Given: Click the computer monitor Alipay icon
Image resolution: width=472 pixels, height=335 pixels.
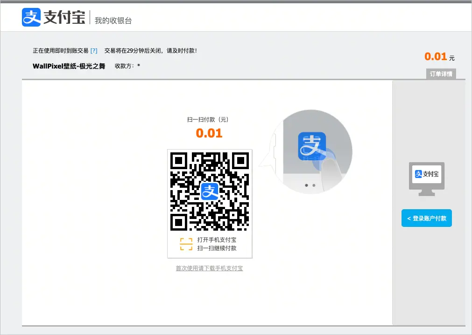Looking at the screenshot, I should point(427,179).
